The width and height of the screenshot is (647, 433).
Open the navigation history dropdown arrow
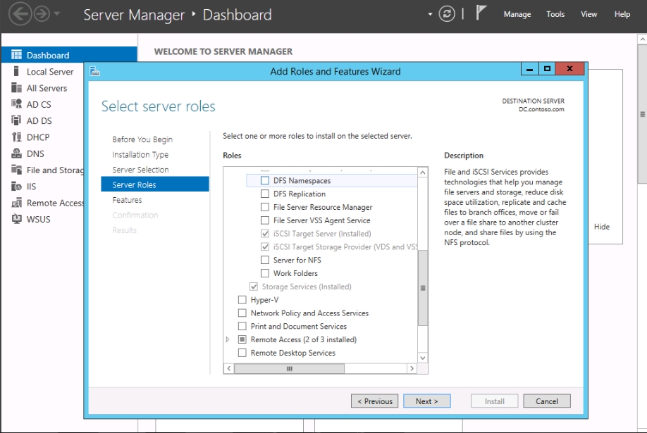pos(57,15)
